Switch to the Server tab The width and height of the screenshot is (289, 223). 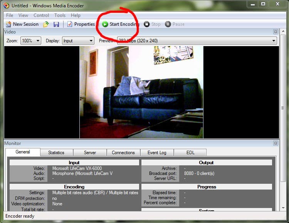point(90,153)
